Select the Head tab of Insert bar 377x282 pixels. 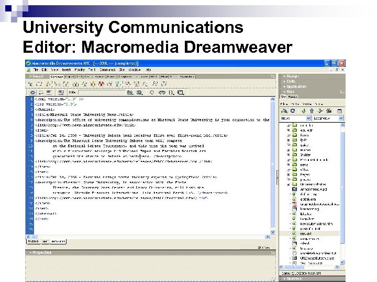pos(164,77)
